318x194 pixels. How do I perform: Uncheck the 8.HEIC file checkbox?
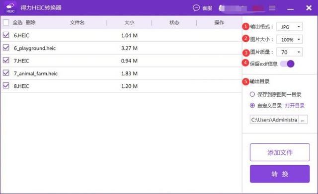click(6, 86)
